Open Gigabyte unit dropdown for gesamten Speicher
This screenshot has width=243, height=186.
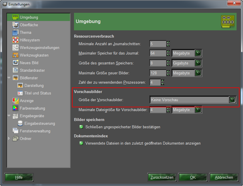(199, 63)
